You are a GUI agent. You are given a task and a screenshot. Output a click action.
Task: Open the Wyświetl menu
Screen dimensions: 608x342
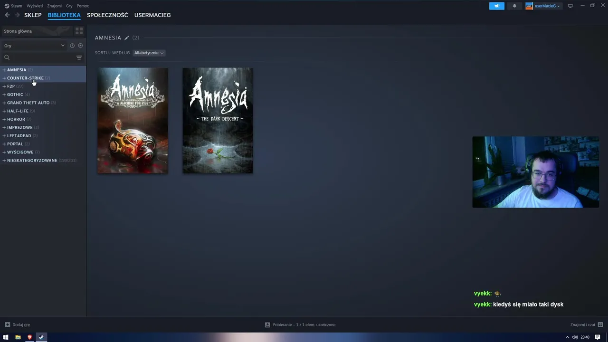pyautogui.click(x=34, y=6)
